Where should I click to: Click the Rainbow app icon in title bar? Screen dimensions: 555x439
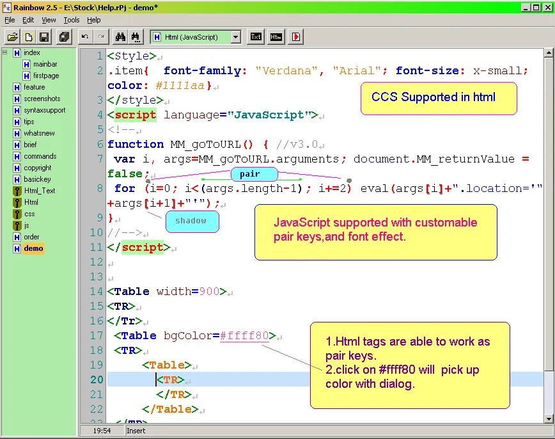7,7
